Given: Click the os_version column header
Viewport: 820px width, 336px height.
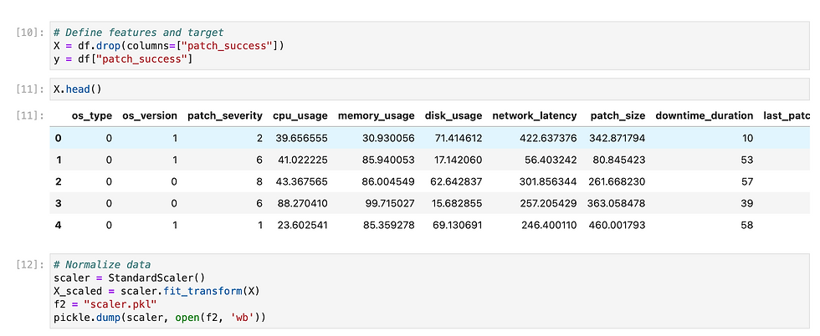Looking at the screenshot, I should tap(150, 116).
